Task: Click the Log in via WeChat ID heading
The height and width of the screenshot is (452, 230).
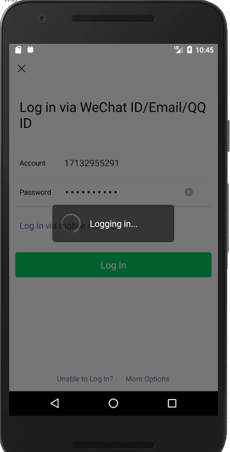Action: click(x=113, y=115)
